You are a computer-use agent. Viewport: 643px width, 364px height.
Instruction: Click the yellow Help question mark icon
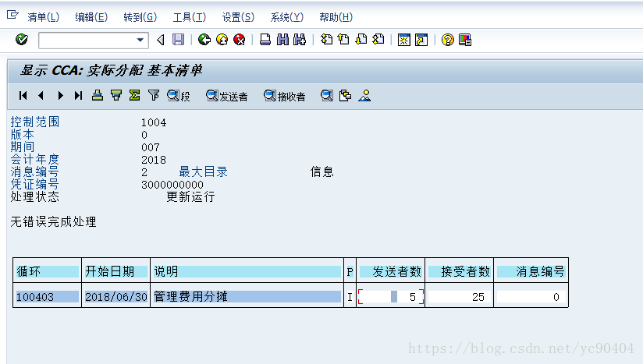click(x=447, y=40)
